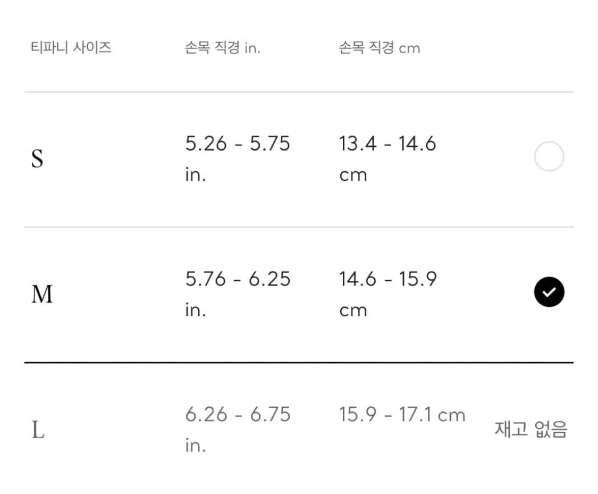
Task: Click the 13.4 - 14.6 cm value for size S
Action: [x=388, y=158]
